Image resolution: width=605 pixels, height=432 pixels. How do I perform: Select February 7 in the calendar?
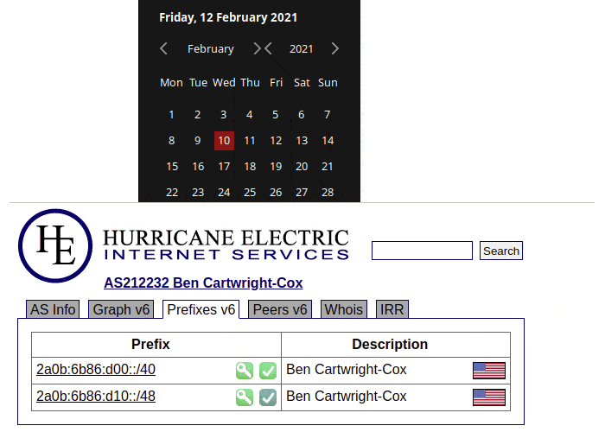tap(328, 115)
